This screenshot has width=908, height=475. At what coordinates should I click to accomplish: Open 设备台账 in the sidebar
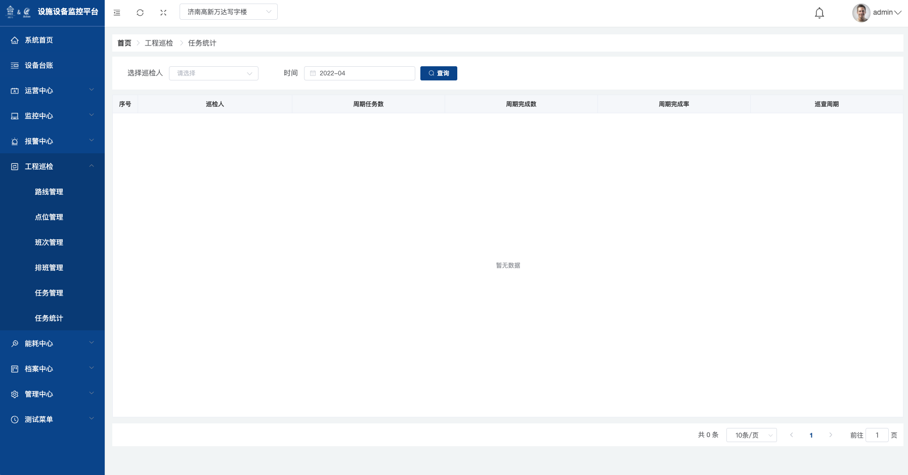[x=39, y=65]
